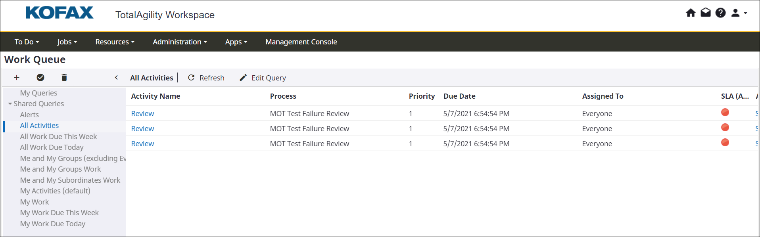Screen dimensions: 760x237
Task: Open the mail envelope icon
Action: (x=706, y=13)
